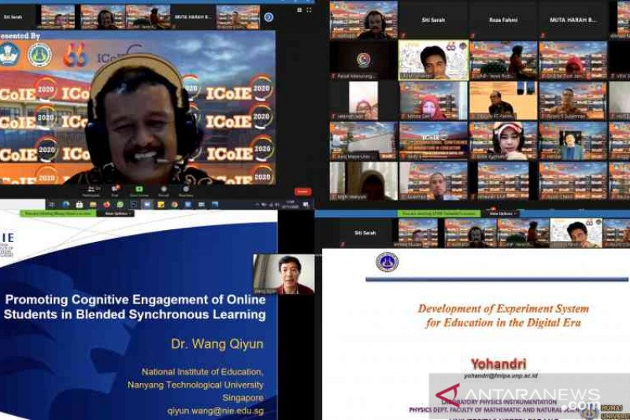630x420 pixels.
Task: Click the green Share Screen icon
Action: coord(139,191)
